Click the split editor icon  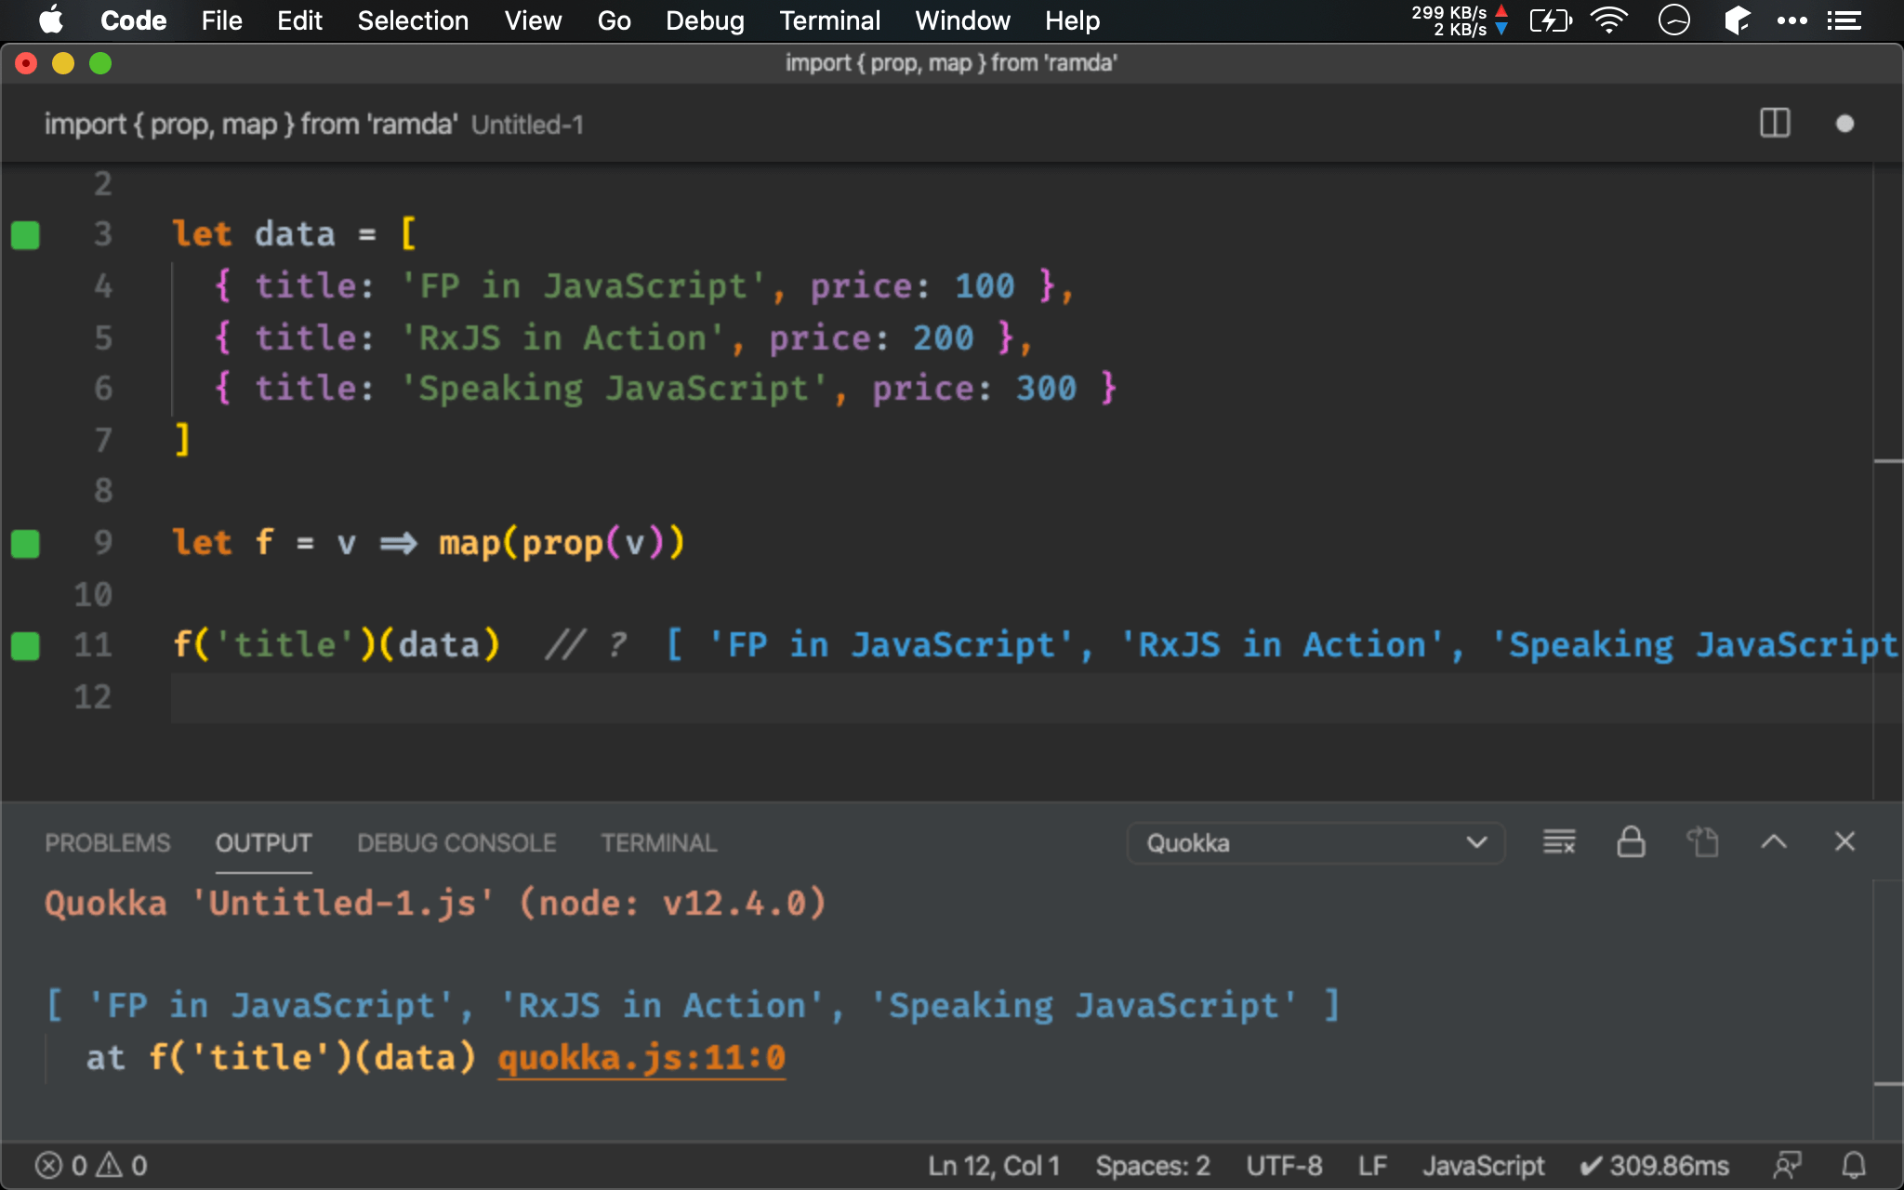pos(1775,124)
